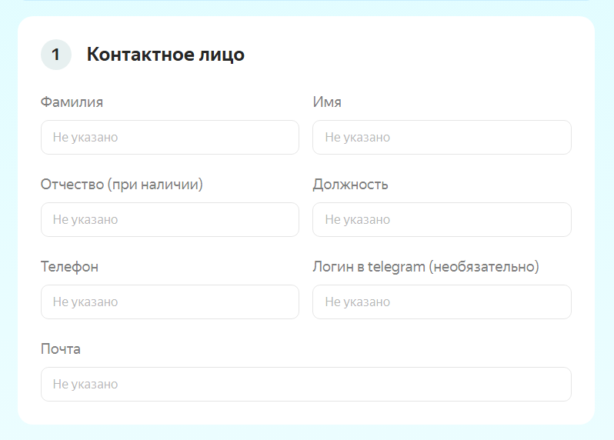This screenshot has width=614, height=440.
Task: Click the Не указано placeholder under Должность
Action: [x=358, y=219]
